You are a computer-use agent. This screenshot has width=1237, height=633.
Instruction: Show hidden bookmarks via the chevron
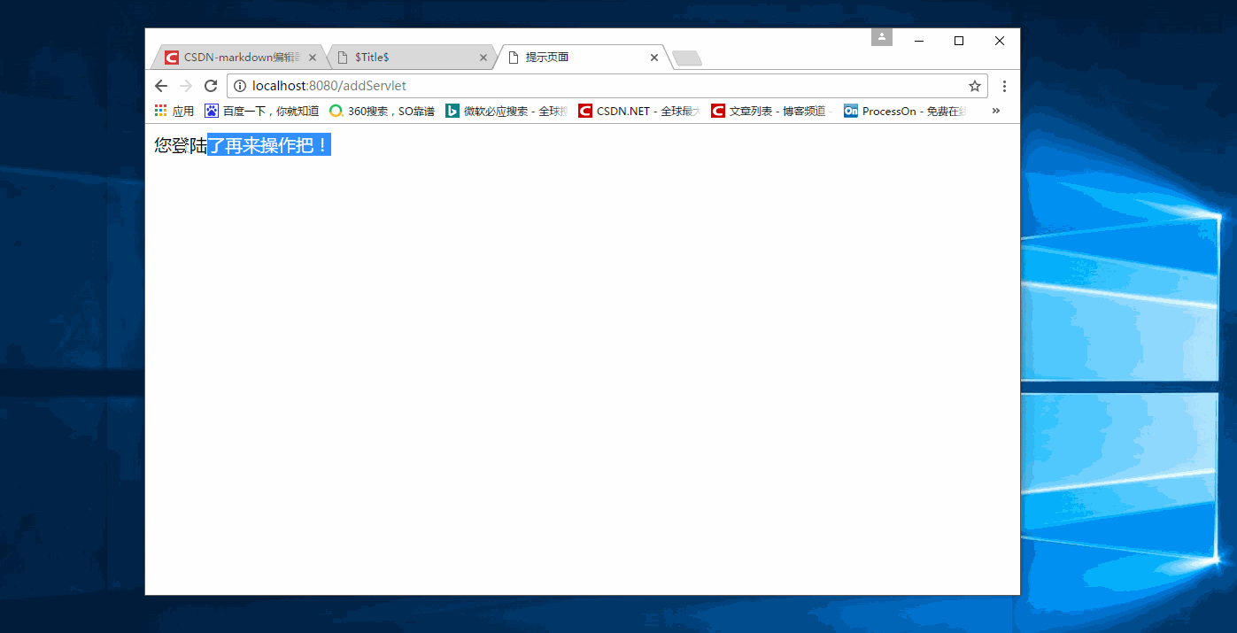[994, 110]
